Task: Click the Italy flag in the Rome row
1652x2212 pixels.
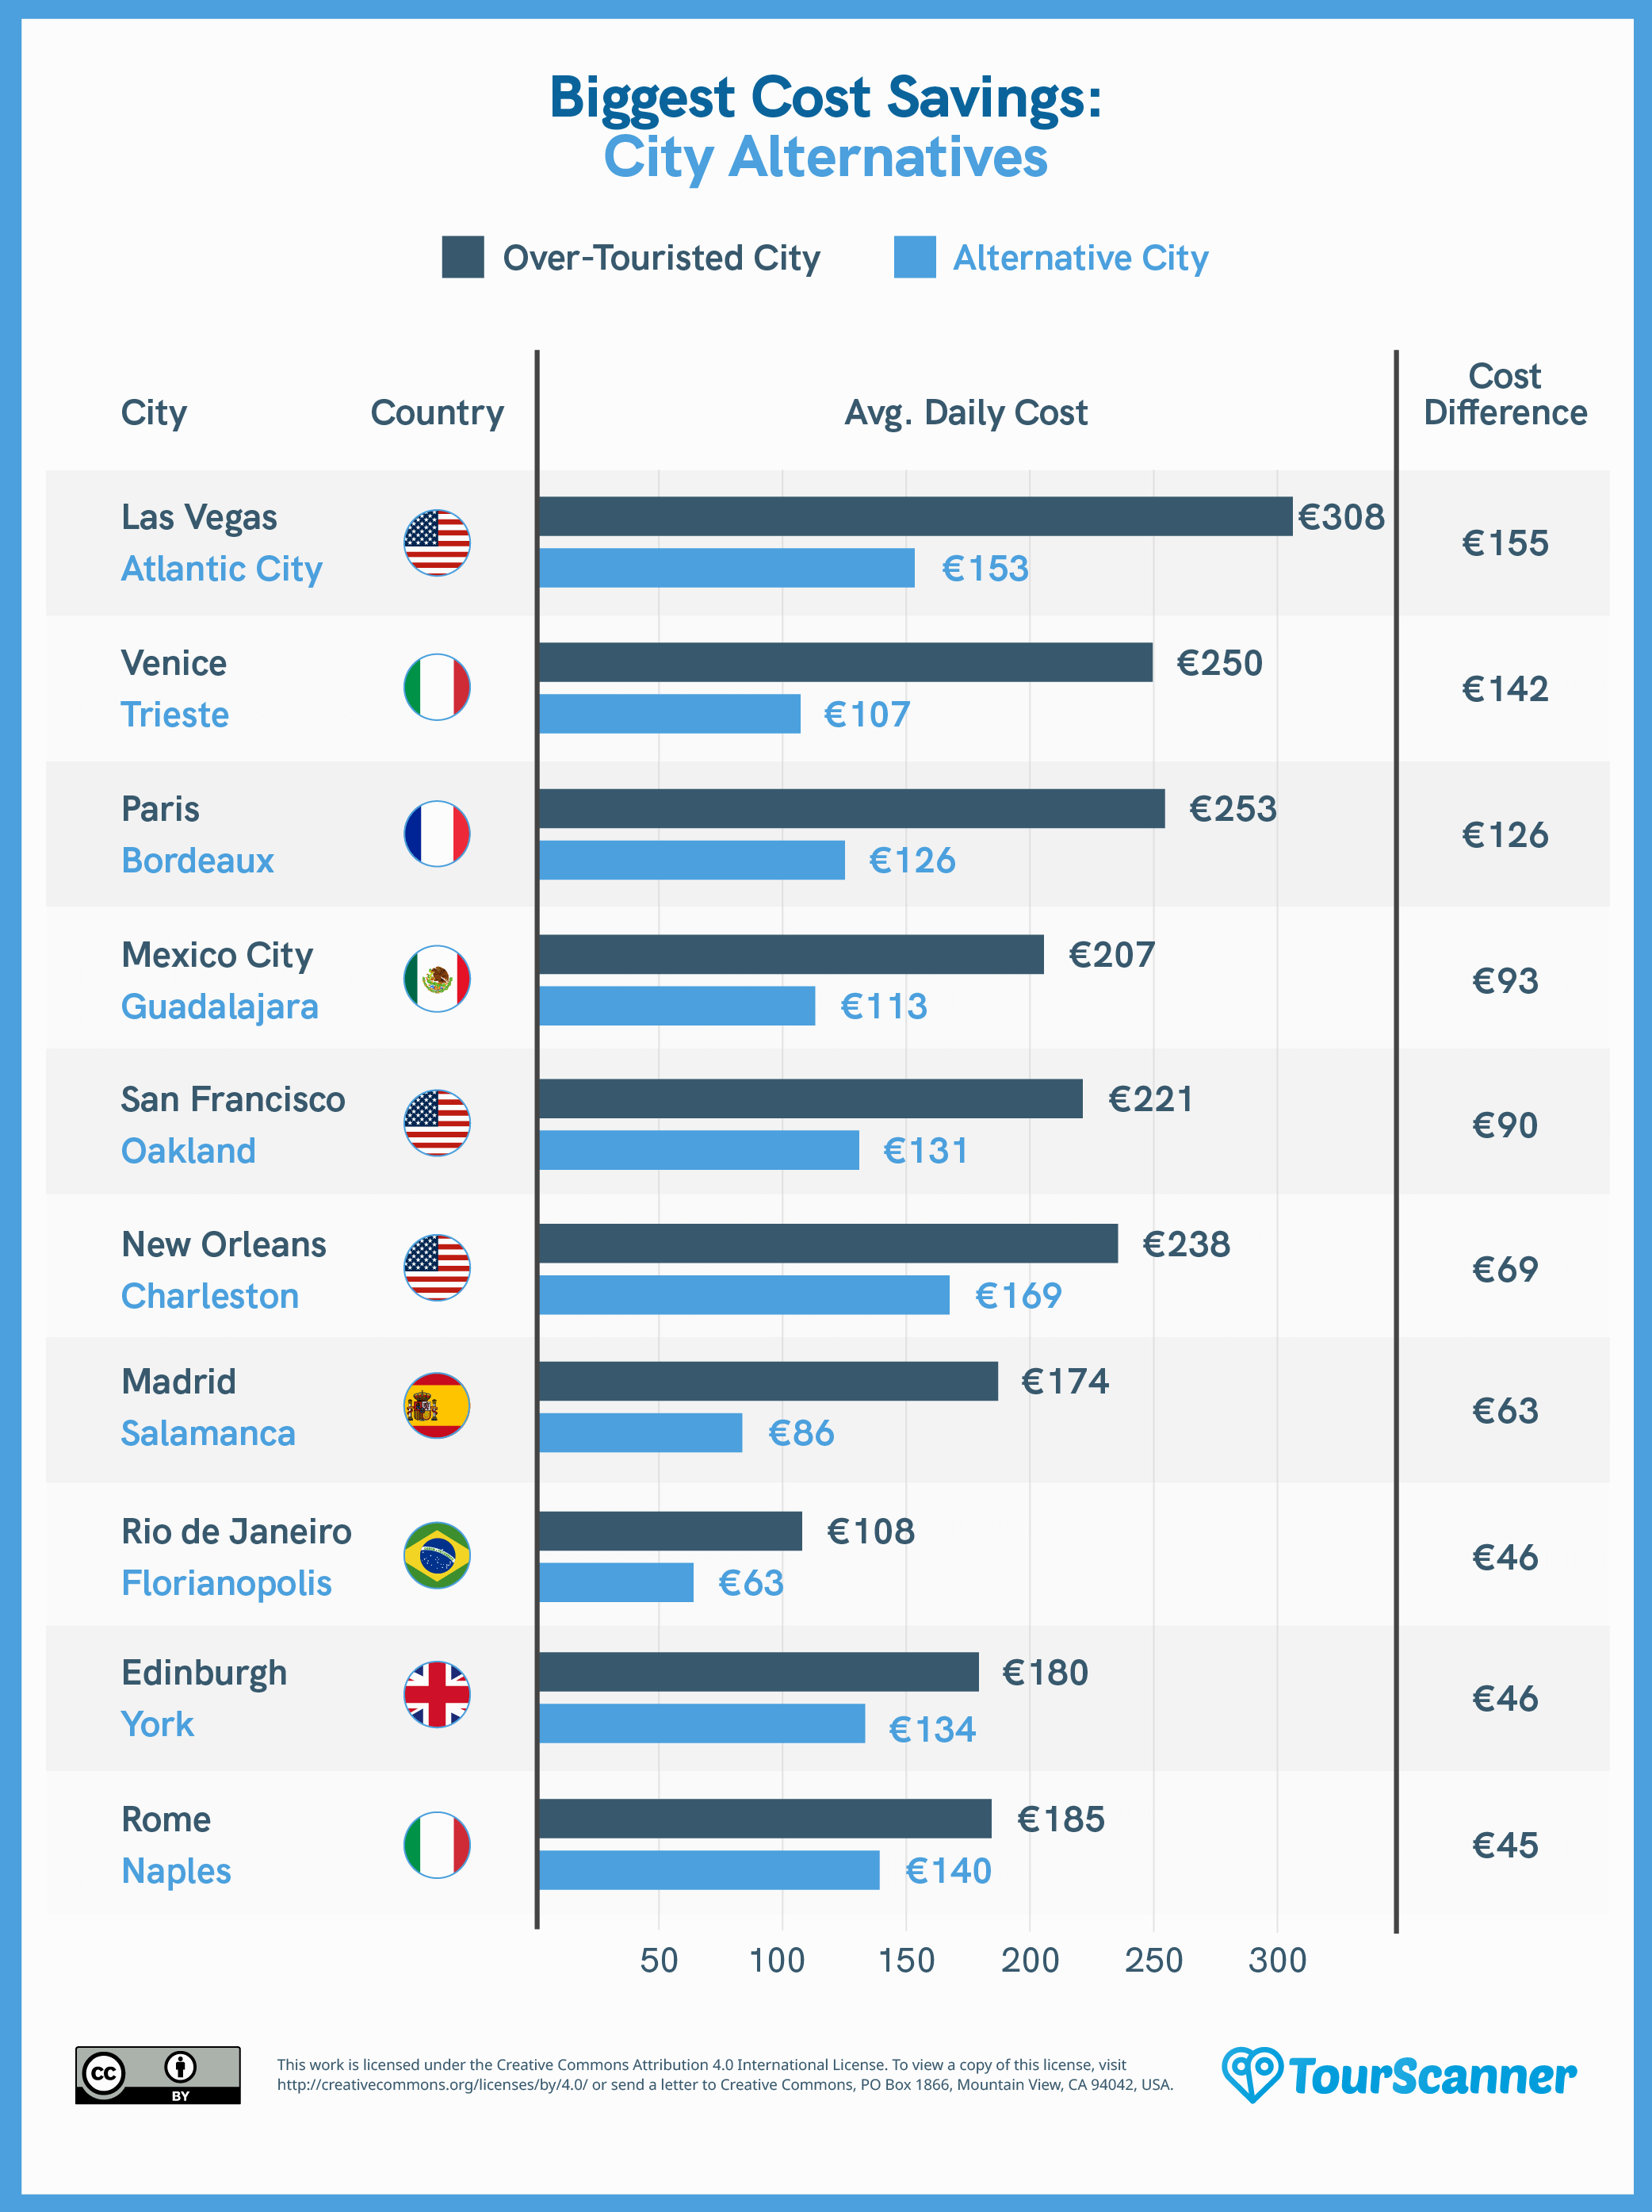Action: [x=437, y=1845]
